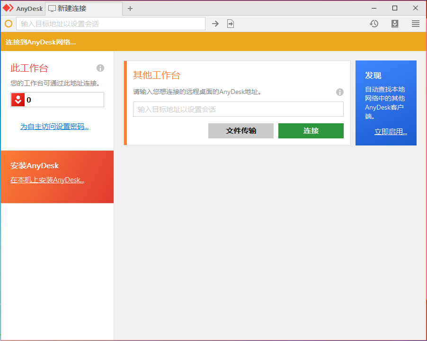427x341 pixels.
Task: Open the hamburger main menu
Action: coord(416,23)
